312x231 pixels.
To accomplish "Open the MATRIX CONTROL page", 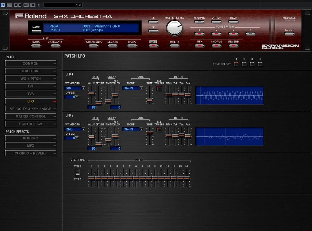I will (x=31, y=116).
